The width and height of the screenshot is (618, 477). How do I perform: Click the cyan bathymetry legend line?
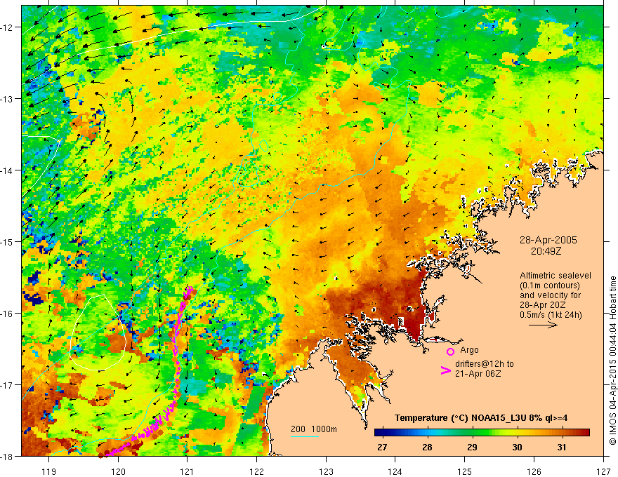click(305, 436)
